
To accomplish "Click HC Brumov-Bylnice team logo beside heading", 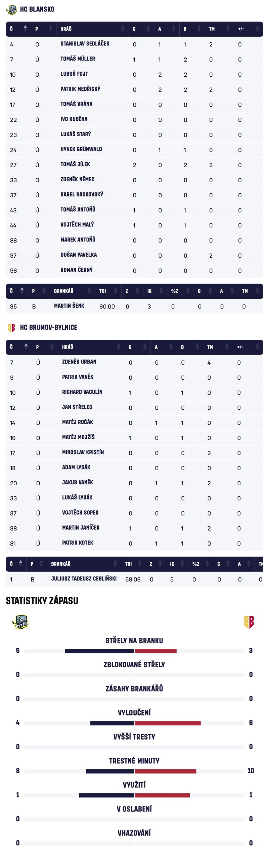I will [11, 328].
